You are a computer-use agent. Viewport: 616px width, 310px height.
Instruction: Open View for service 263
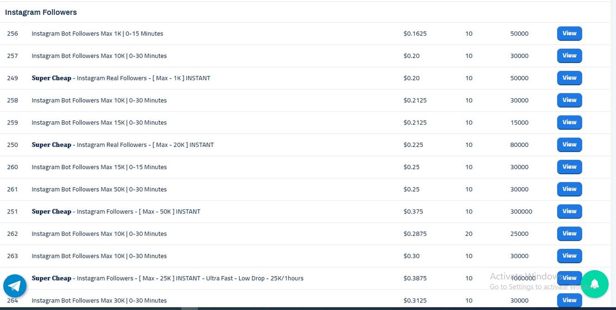pos(569,256)
